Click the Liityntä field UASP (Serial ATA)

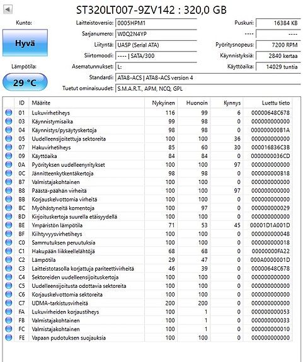point(156,45)
